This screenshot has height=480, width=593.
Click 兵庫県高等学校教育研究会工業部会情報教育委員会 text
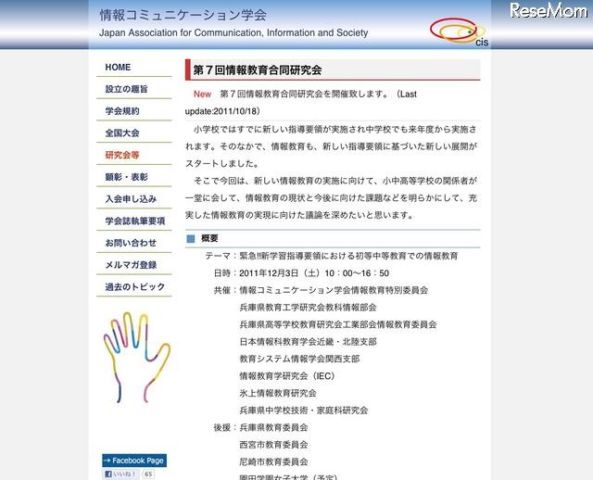click(x=338, y=324)
